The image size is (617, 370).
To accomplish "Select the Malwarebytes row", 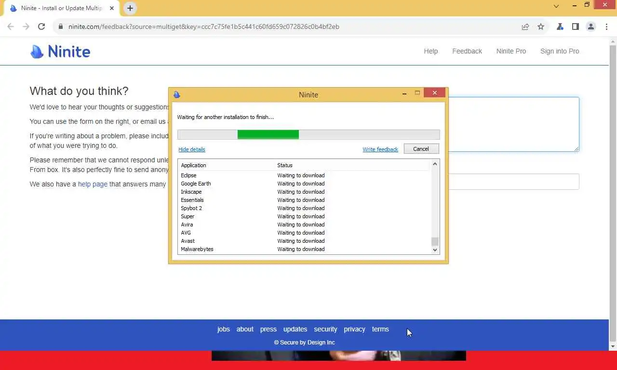I will tap(304, 249).
